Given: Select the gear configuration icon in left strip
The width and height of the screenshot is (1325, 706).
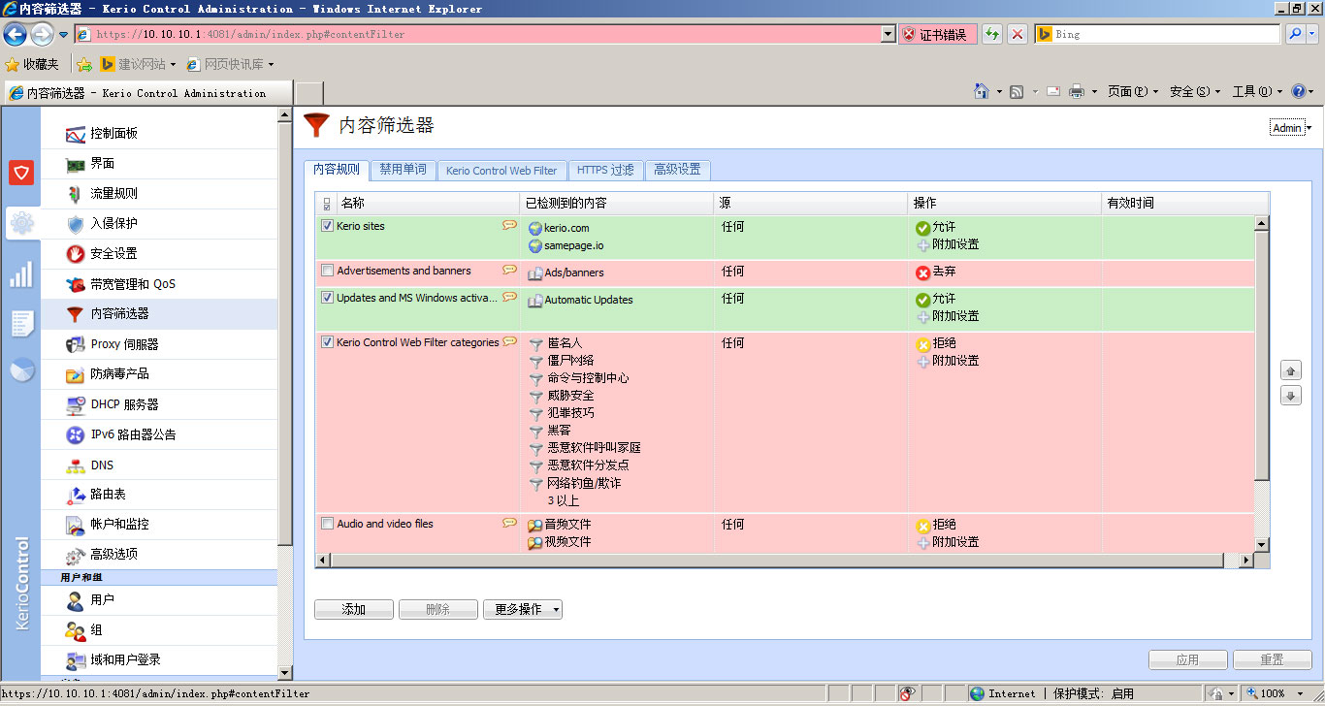Looking at the screenshot, I should click(x=21, y=224).
